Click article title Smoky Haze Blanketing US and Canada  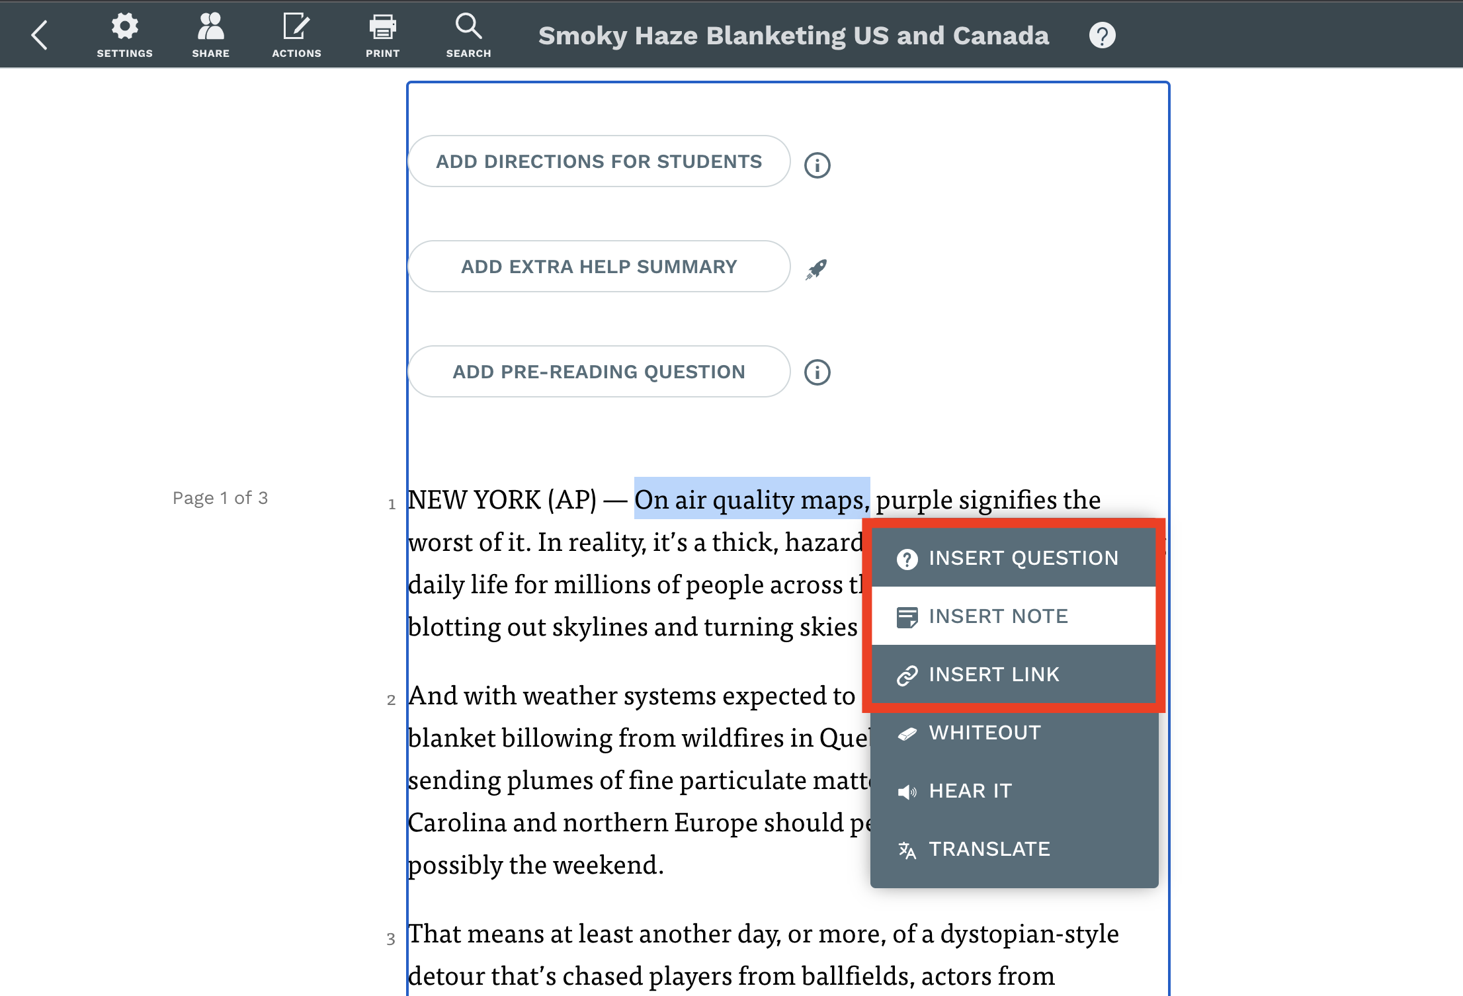coord(794,36)
